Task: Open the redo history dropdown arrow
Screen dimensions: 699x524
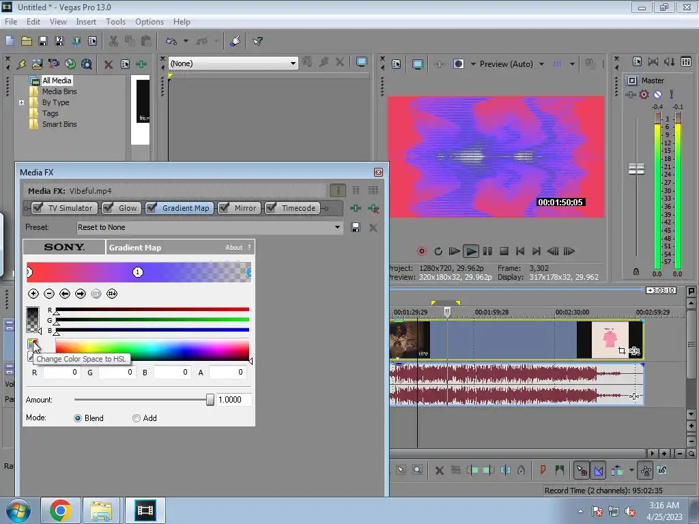Action: click(216, 41)
